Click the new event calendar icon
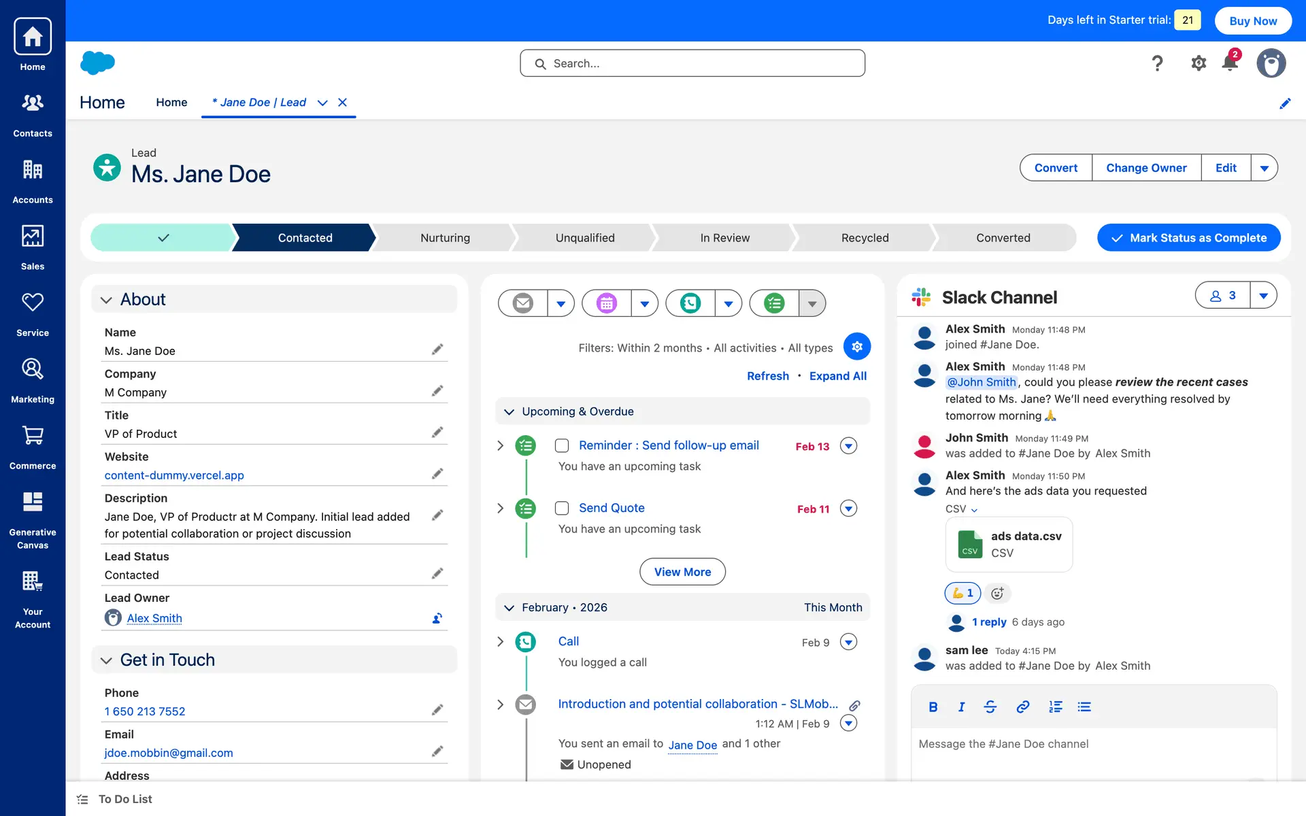 607,303
